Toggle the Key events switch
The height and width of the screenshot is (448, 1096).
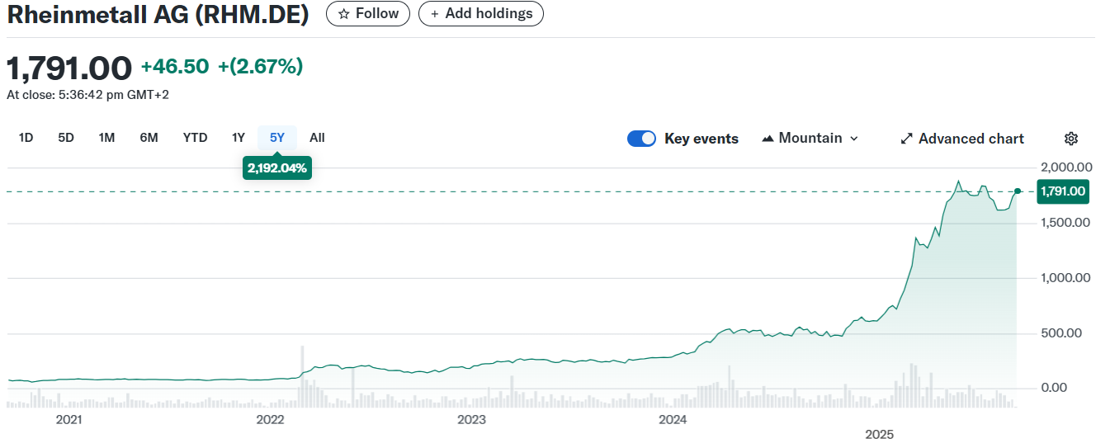coord(641,139)
